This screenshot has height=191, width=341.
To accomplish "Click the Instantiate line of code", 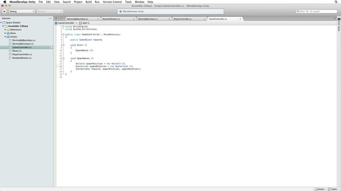I will 108,69.
